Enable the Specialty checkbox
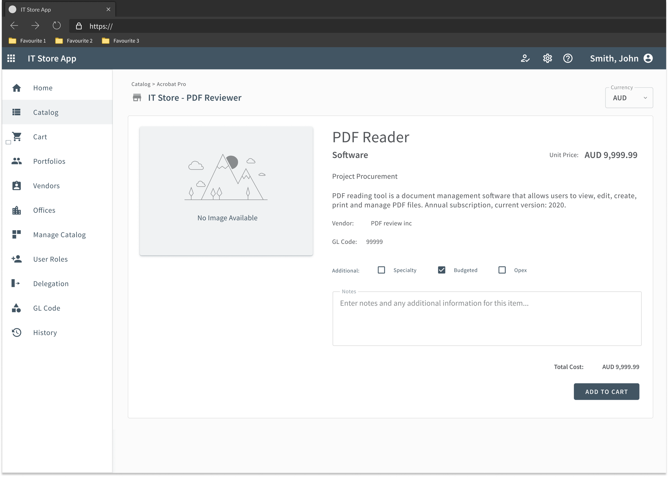 pyautogui.click(x=381, y=270)
